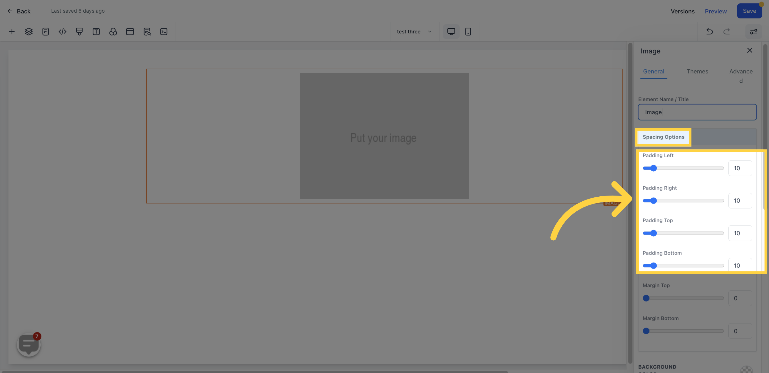Screen dimensions: 769x373
Task: Expand Spacing Options section
Action: coord(663,137)
